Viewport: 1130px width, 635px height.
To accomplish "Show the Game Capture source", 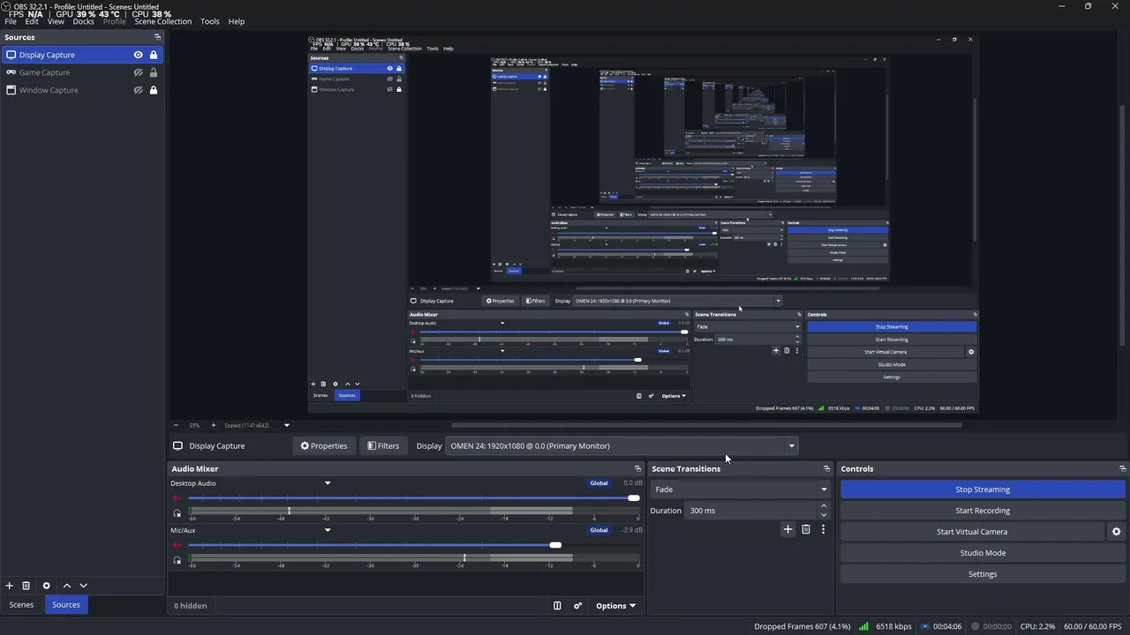I will [138, 72].
